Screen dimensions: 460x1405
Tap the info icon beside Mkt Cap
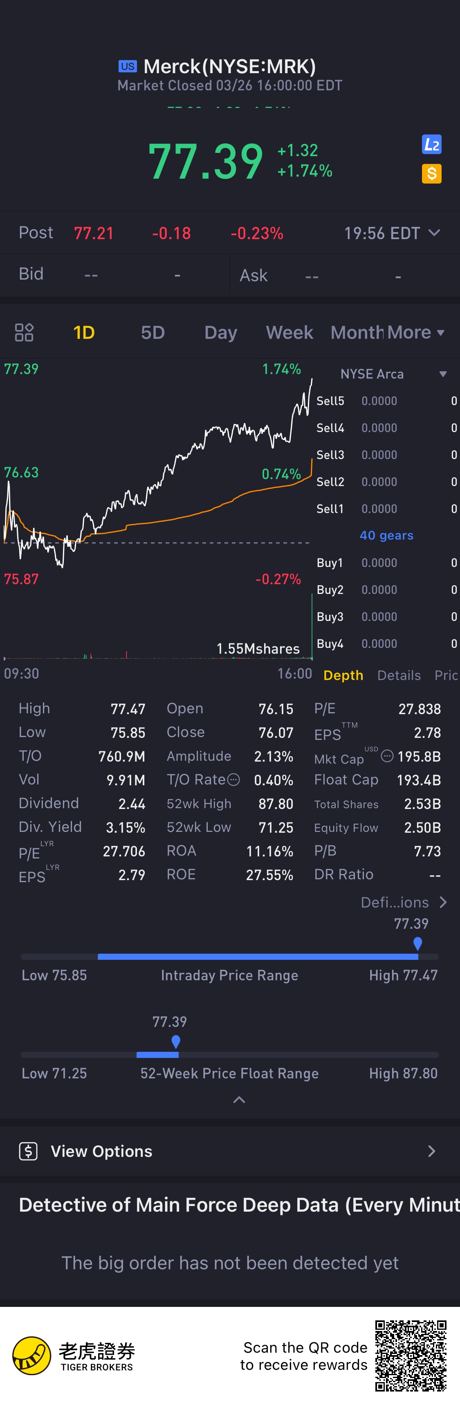coord(387,756)
